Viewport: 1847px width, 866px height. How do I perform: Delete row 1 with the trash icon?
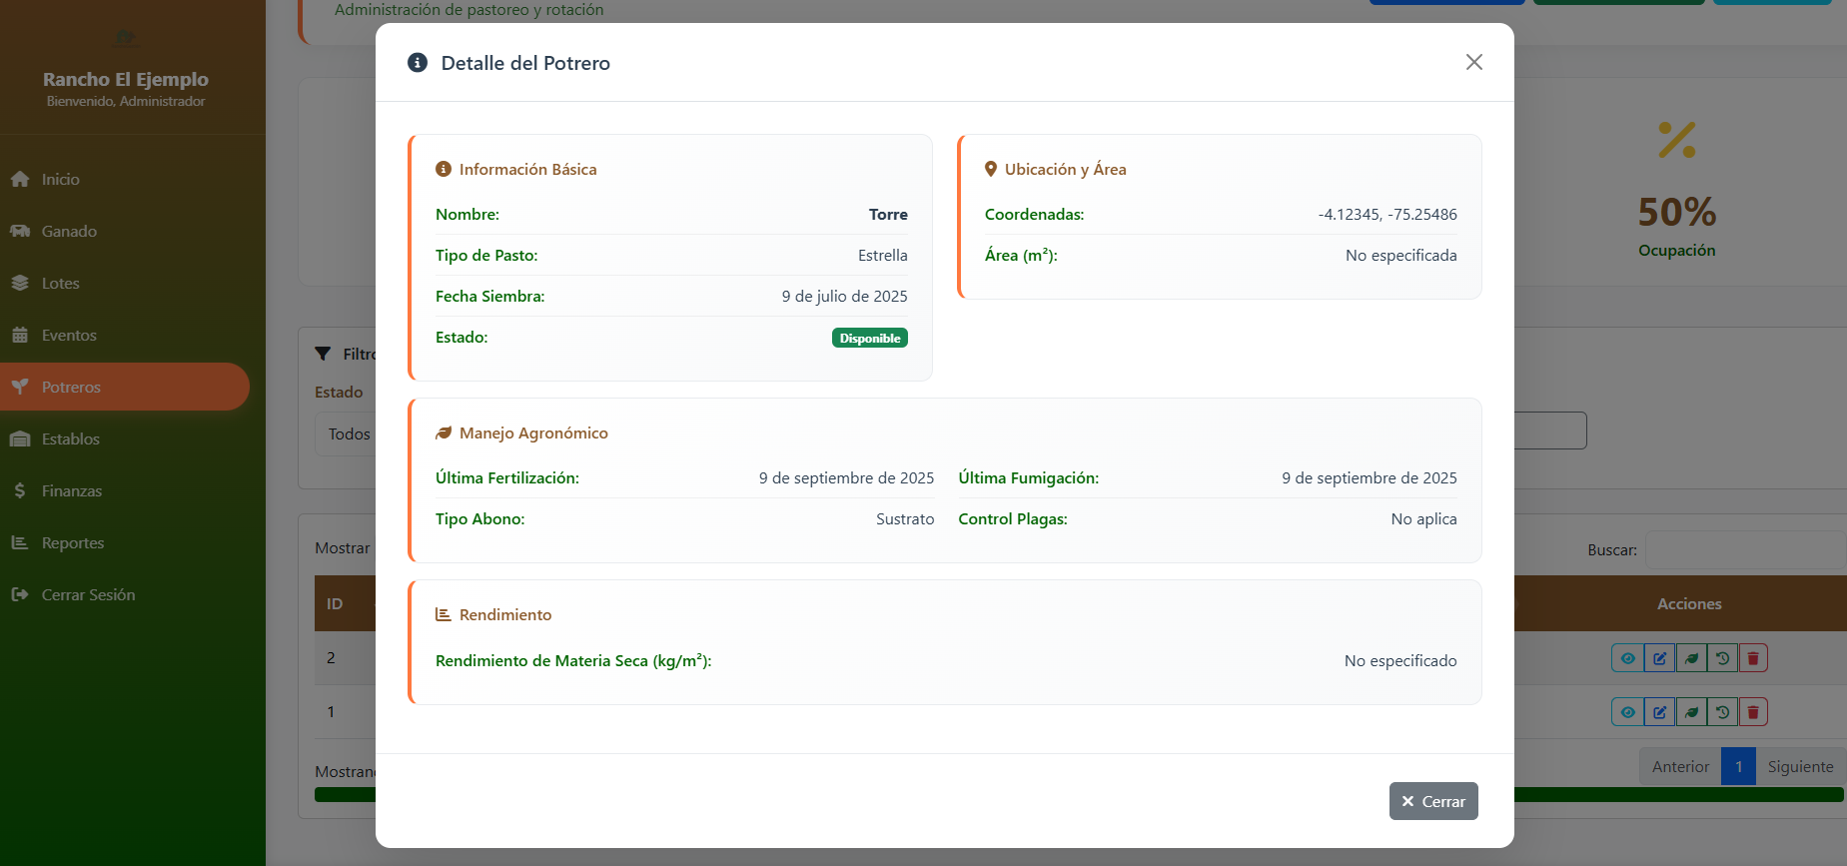(1753, 712)
